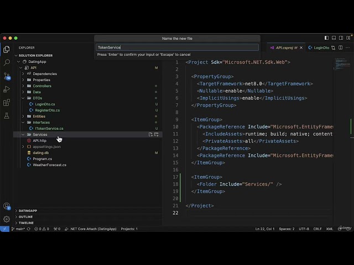The image size is (354, 265).
Task: Click the split editor icon
Action: click(x=341, y=47)
